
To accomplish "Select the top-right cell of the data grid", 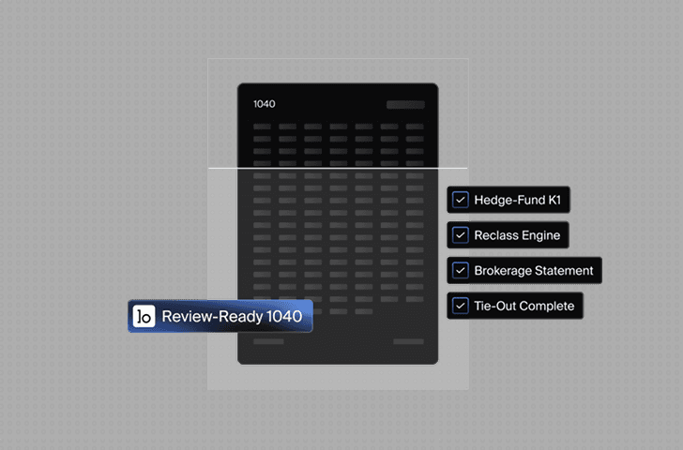I will tap(415, 127).
